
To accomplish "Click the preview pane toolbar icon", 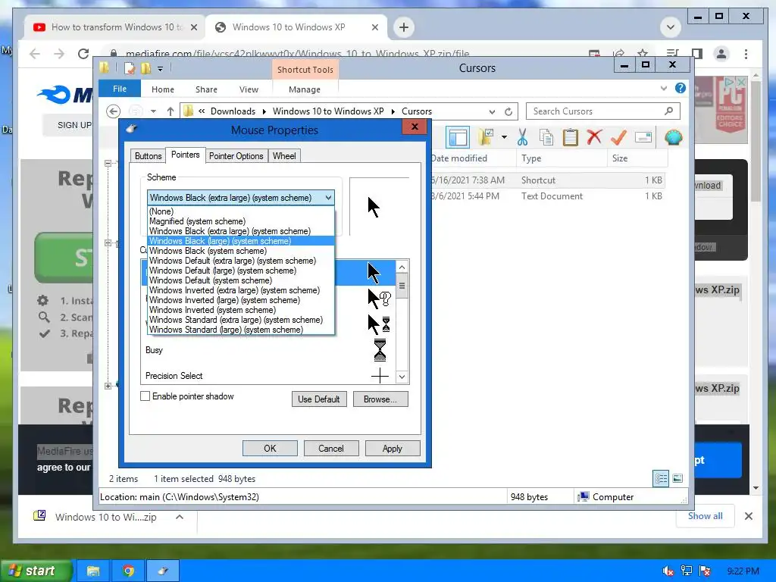I will [457, 138].
